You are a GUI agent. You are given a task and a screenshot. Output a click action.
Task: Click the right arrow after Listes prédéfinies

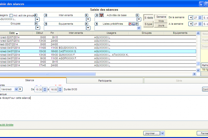pyautogui.click(x=137, y=24)
